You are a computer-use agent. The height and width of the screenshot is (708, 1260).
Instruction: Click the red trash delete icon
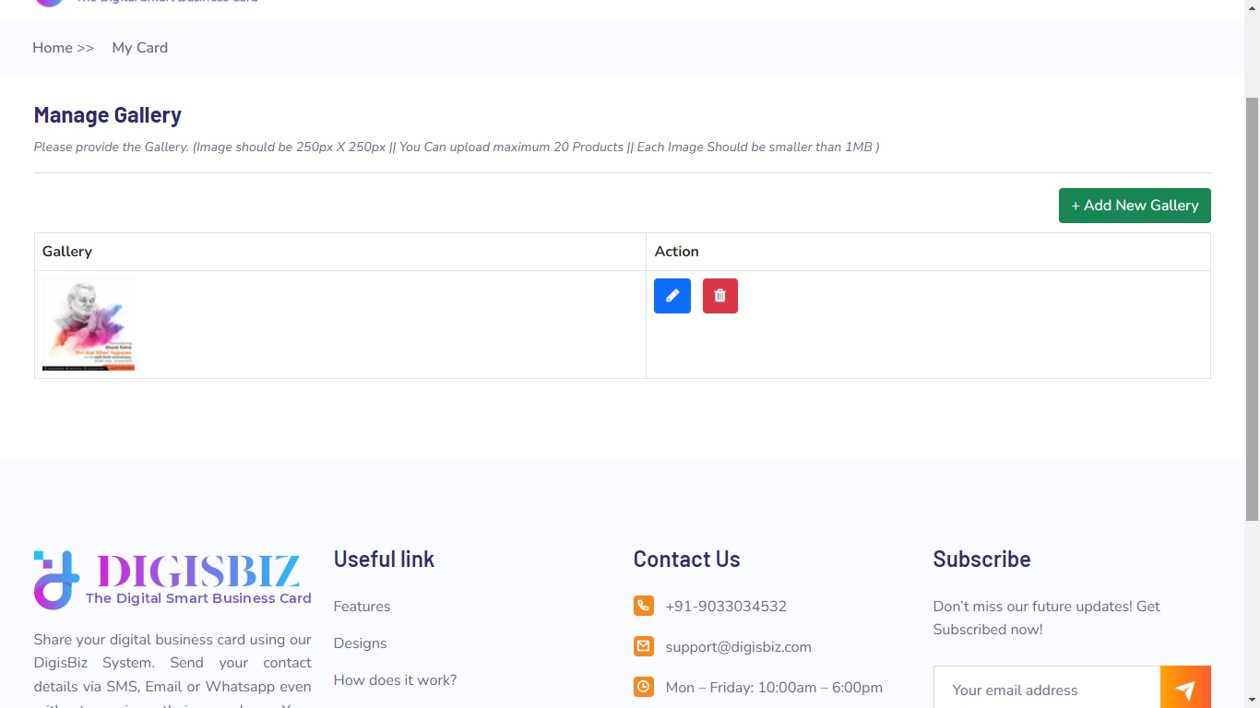click(x=719, y=296)
